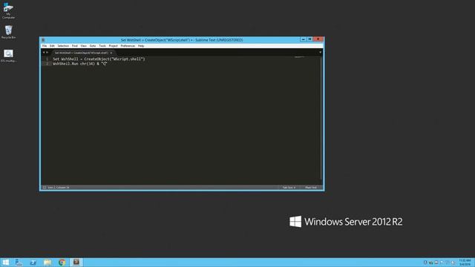Minimize the Sublime Text window

[x=303, y=39]
